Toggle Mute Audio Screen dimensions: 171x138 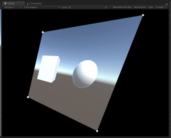pos(140,7)
